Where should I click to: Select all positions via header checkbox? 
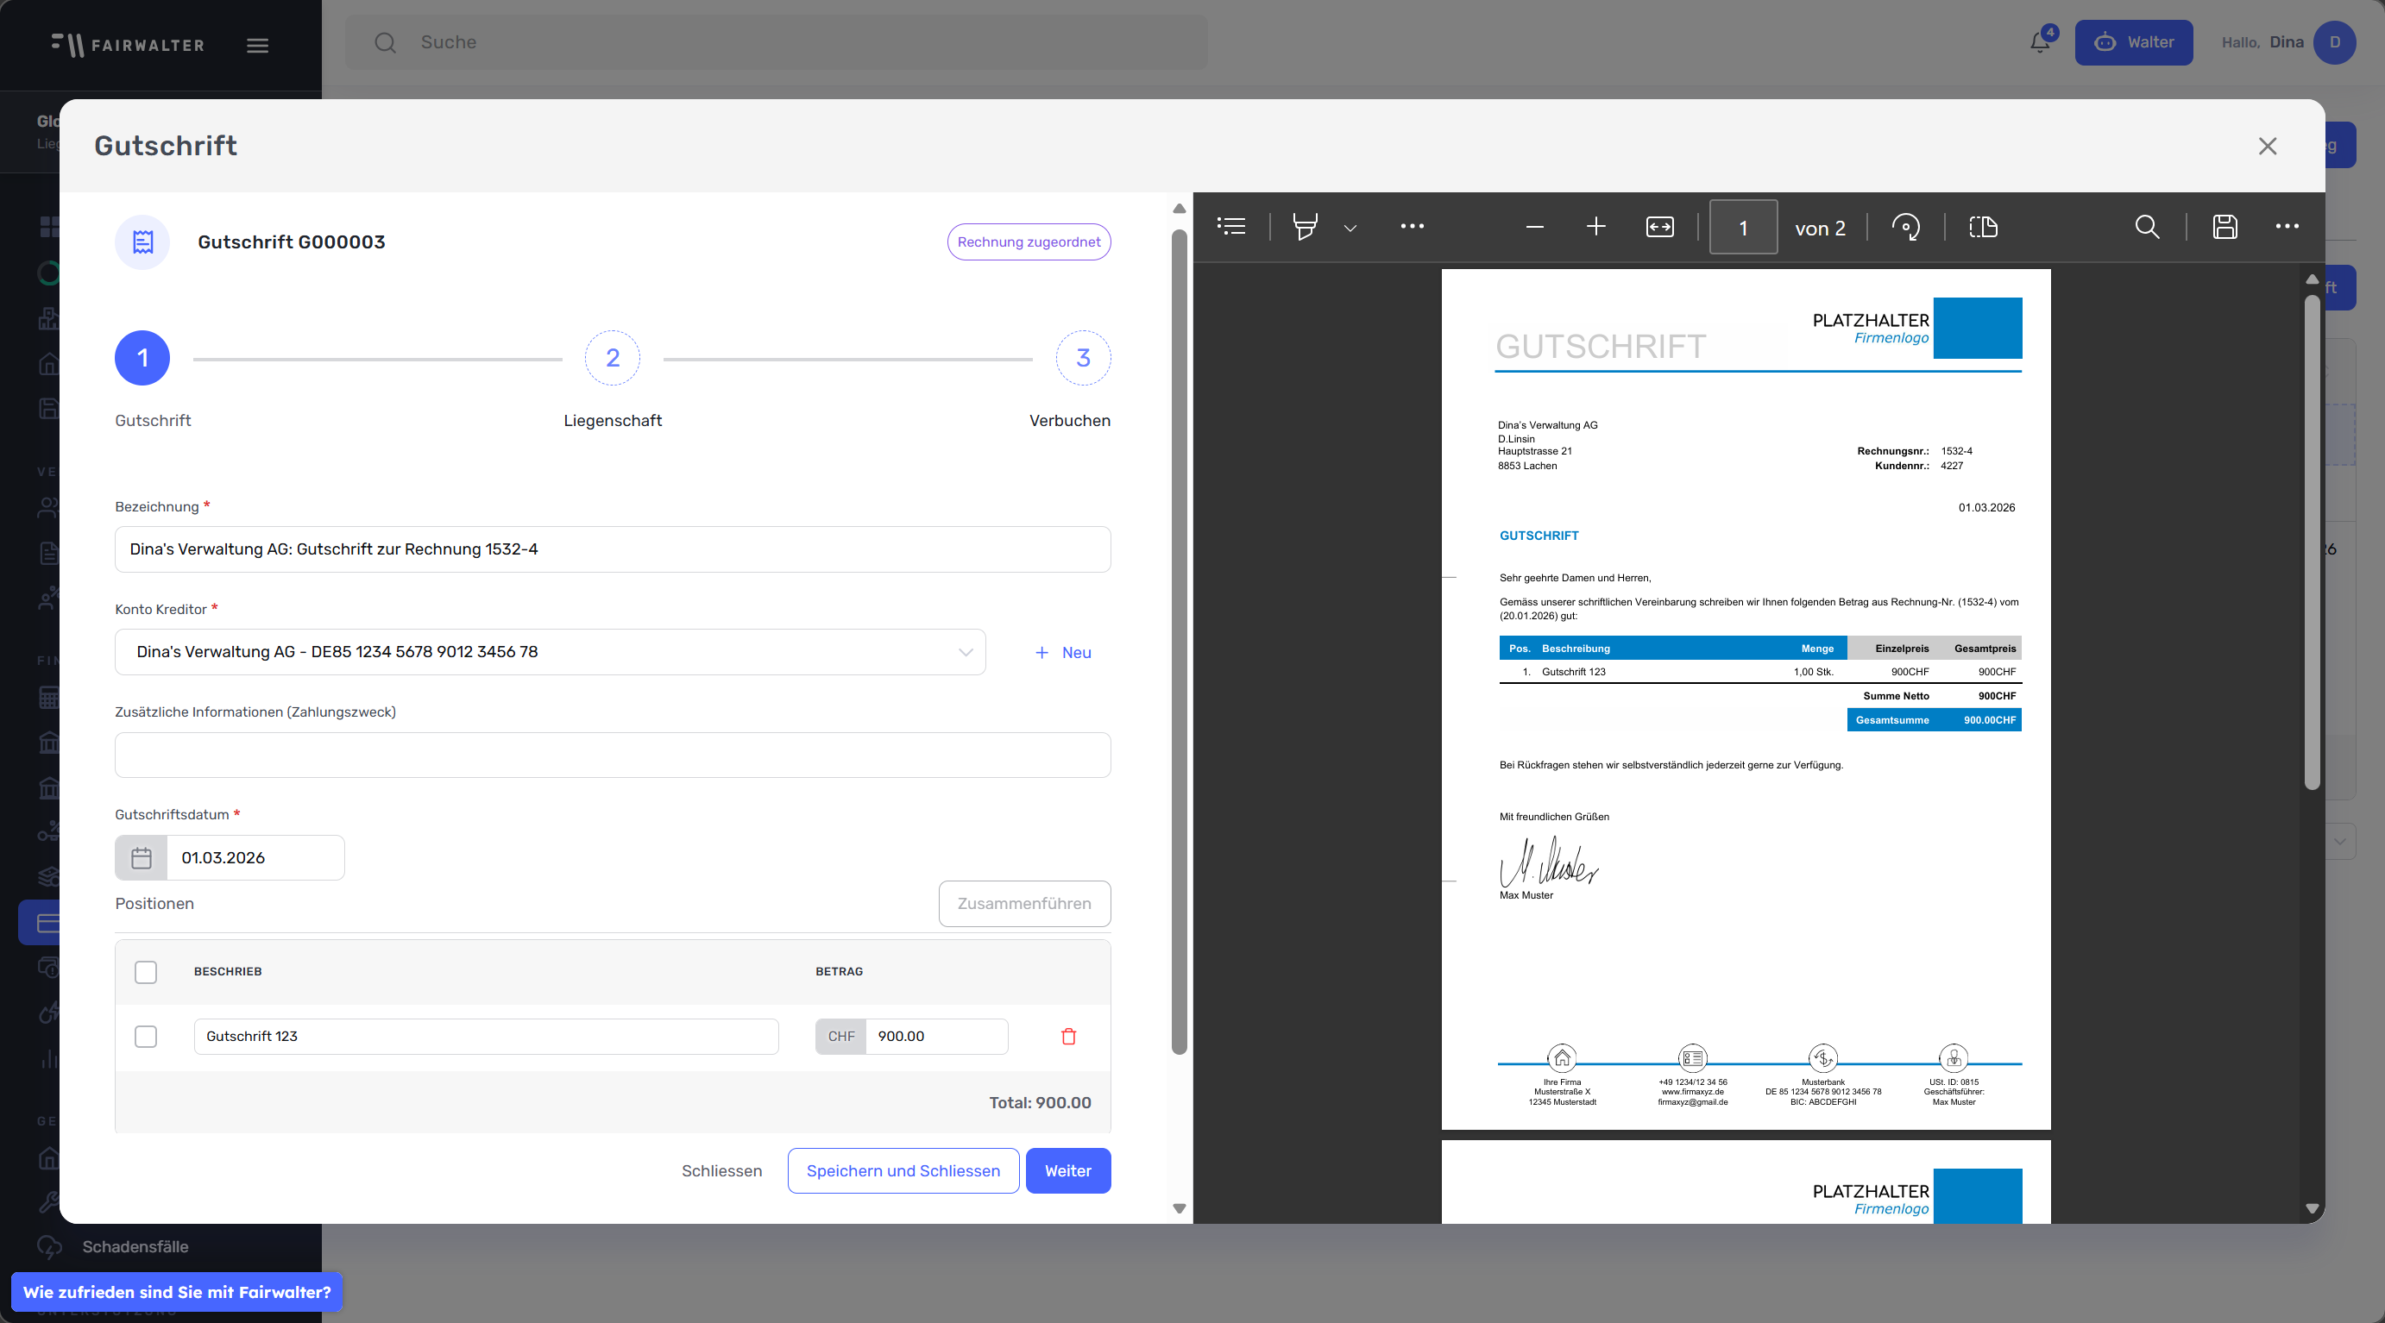(x=145, y=971)
